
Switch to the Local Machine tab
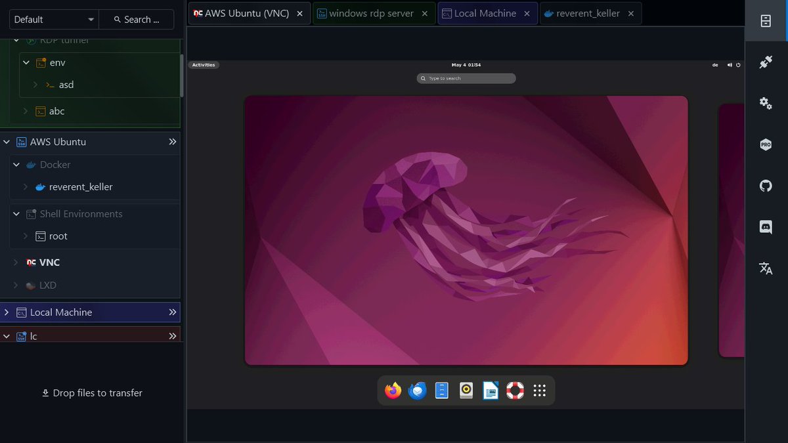[x=488, y=13]
